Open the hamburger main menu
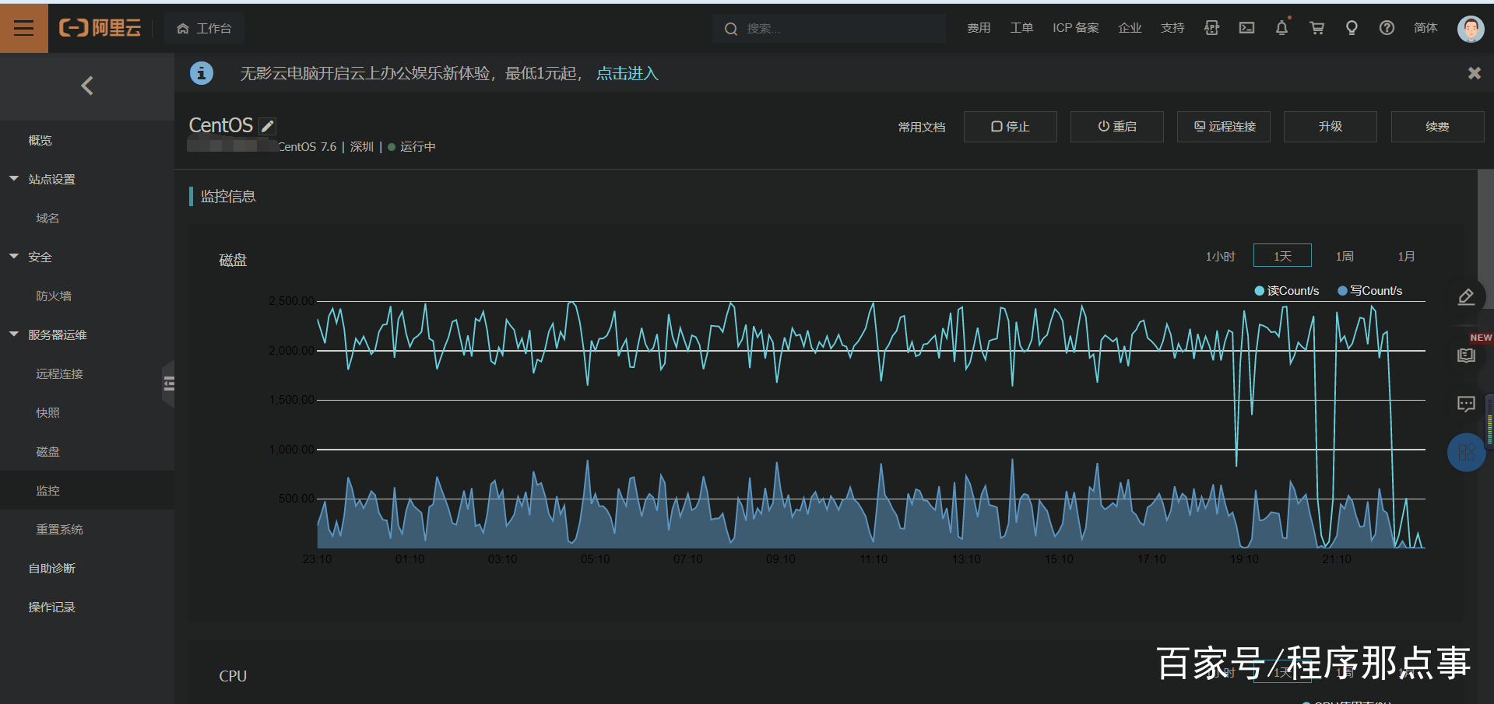1494x704 pixels. tap(24, 28)
